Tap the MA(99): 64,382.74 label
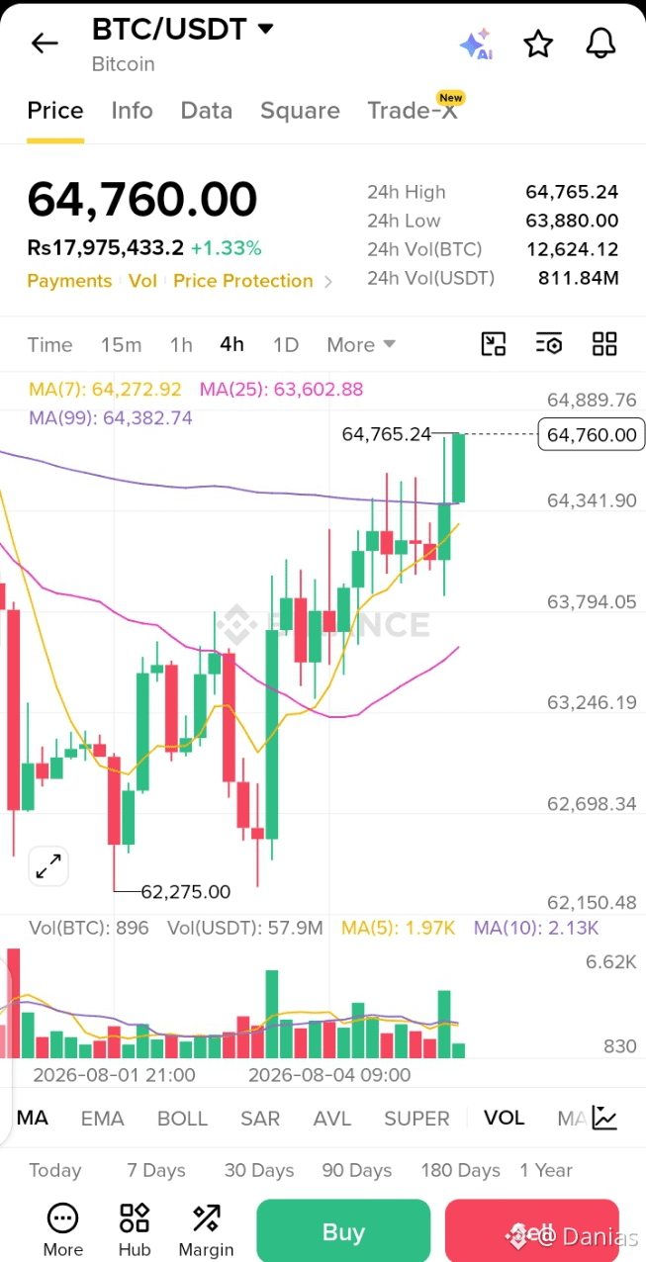Viewport: 646px width, 1262px height. pos(111,418)
